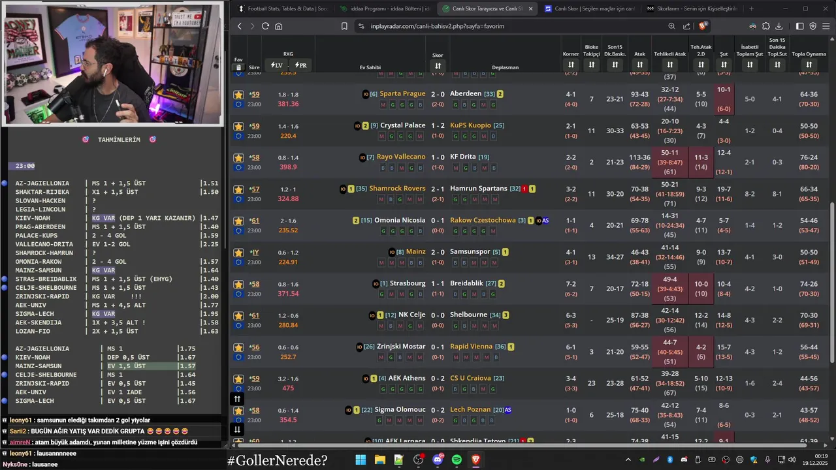Sort by the Topla Oynama column
The image size is (836, 470).
[x=809, y=65]
